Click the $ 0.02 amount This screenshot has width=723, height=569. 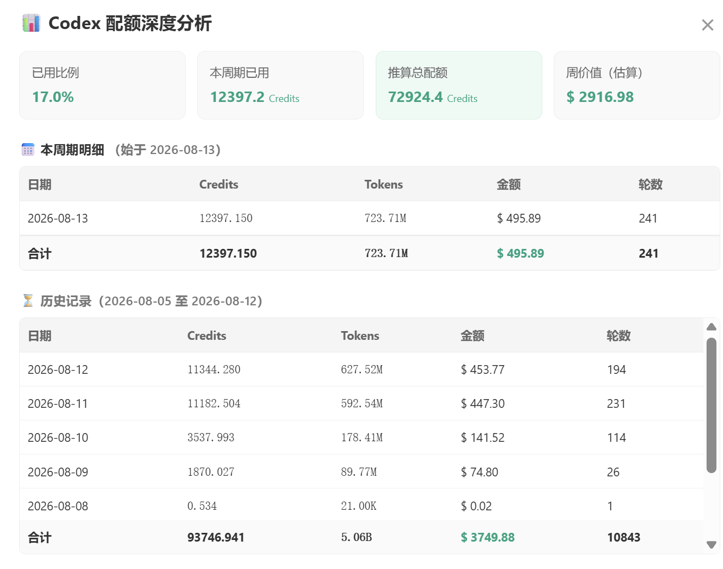point(476,506)
